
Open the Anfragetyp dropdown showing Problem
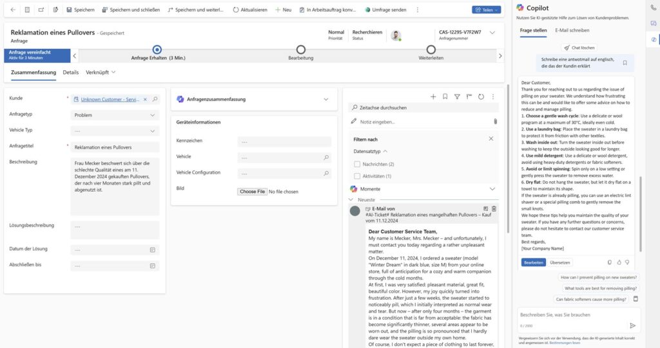tap(115, 115)
